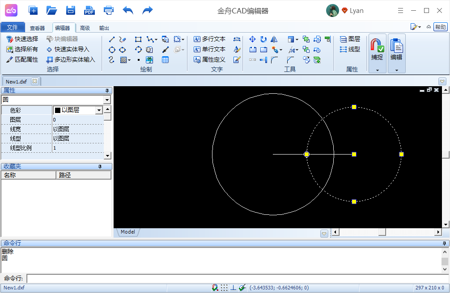Viewport: 450px width, 293px height.
Task: Open the 文件 menu
Action: 13,28
